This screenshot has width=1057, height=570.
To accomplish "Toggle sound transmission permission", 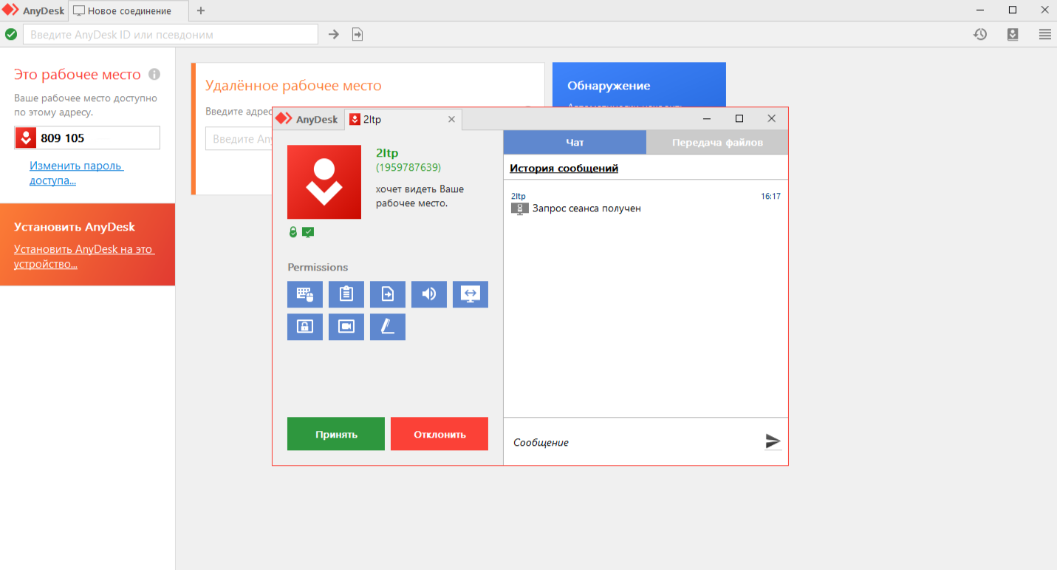I will pos(429,294).
